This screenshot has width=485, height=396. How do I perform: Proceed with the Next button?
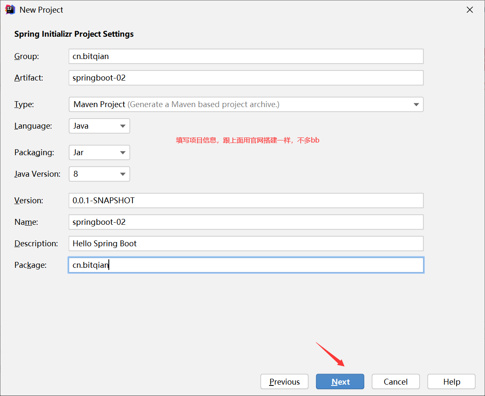tap(340, 382)
